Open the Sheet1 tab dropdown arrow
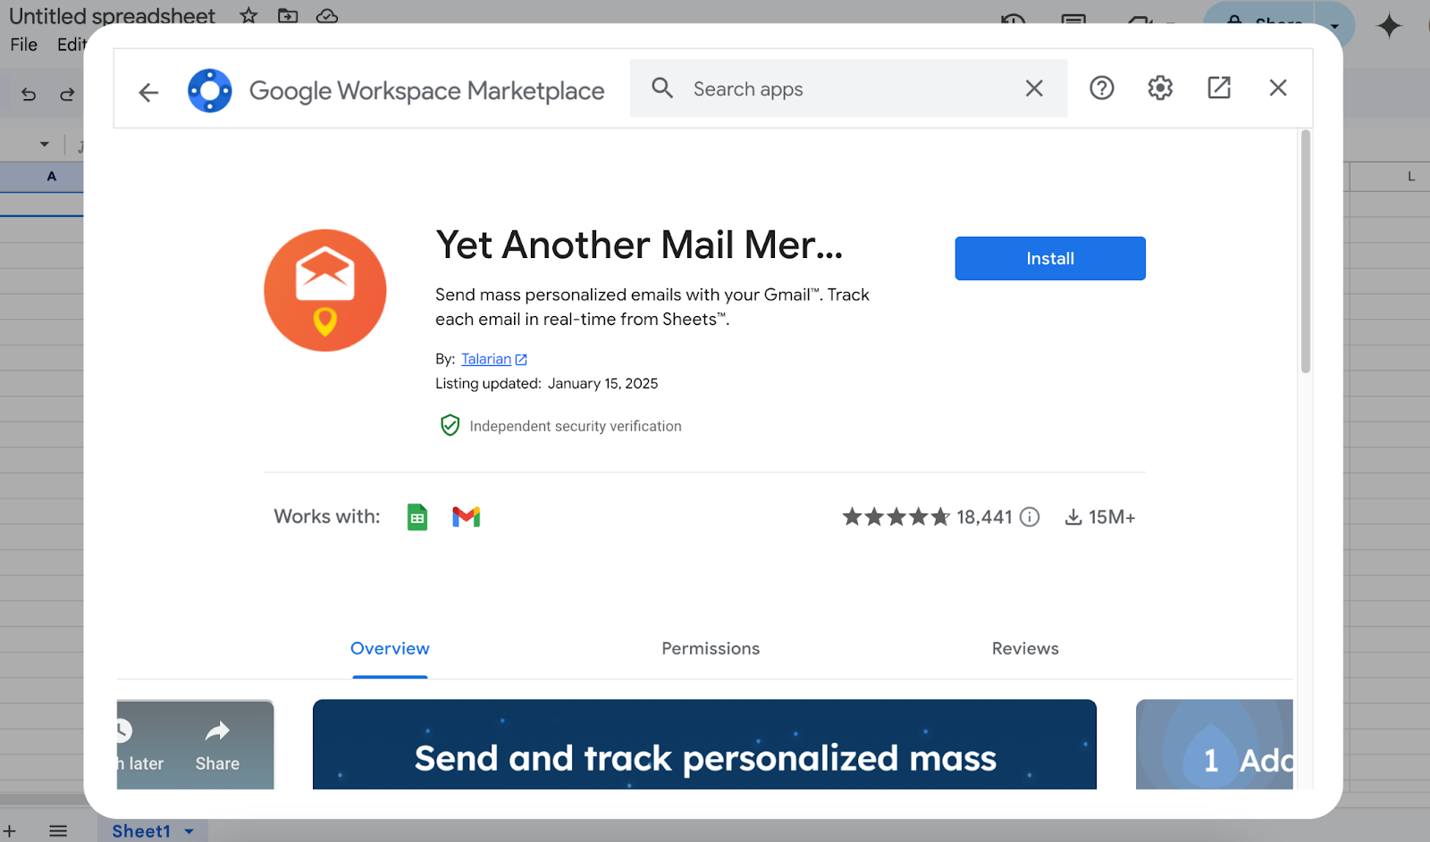The image size is (1430, 842). 189,831
